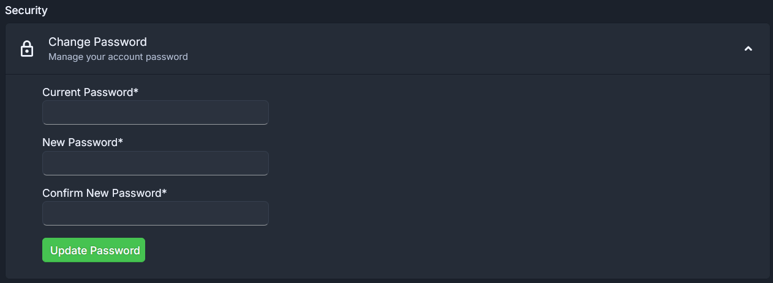Focus the New Password text box
Image resolution: width=773 pixels, height=283 pixels.
(156, 163)
